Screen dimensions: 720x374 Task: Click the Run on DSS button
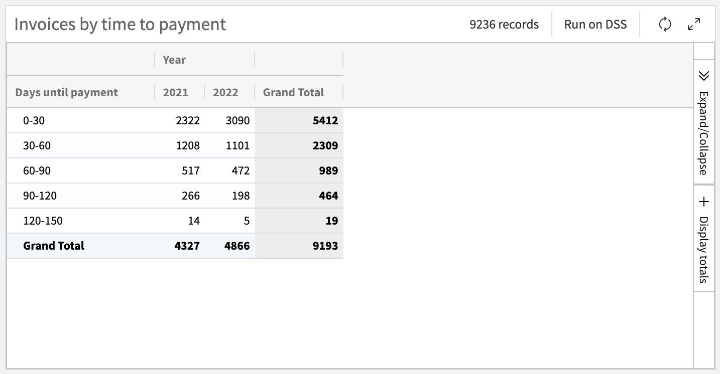point(595,24)
